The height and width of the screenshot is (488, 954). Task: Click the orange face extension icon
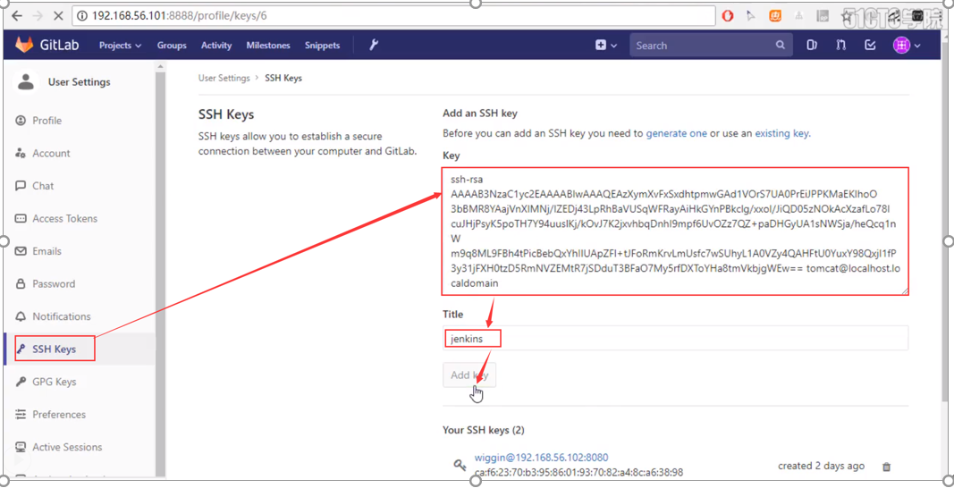(x=775, y=16)
